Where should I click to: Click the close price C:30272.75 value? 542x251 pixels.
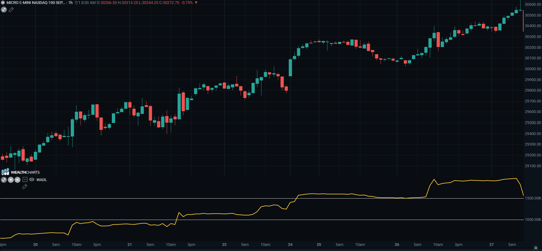coord(169,2)
